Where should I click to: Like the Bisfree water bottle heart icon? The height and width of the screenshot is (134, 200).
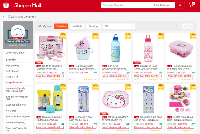(x=103, y=79)
